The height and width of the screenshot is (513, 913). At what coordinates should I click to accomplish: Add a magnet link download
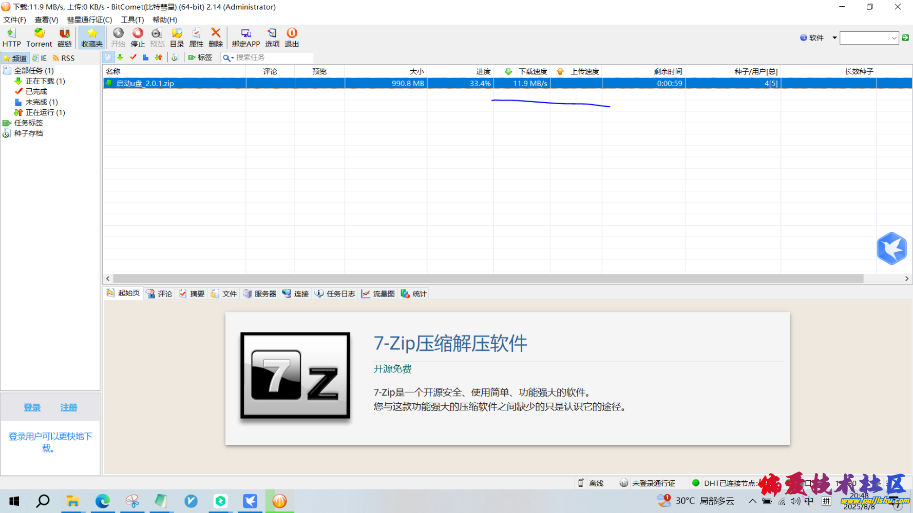point(64,37)
